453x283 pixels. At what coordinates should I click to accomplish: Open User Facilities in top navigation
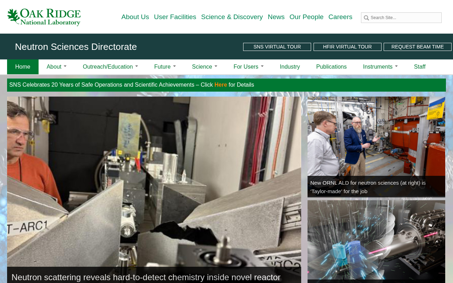coord(175,17)
